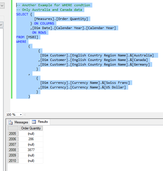Click the Messages tab page icon

point(11,122)
